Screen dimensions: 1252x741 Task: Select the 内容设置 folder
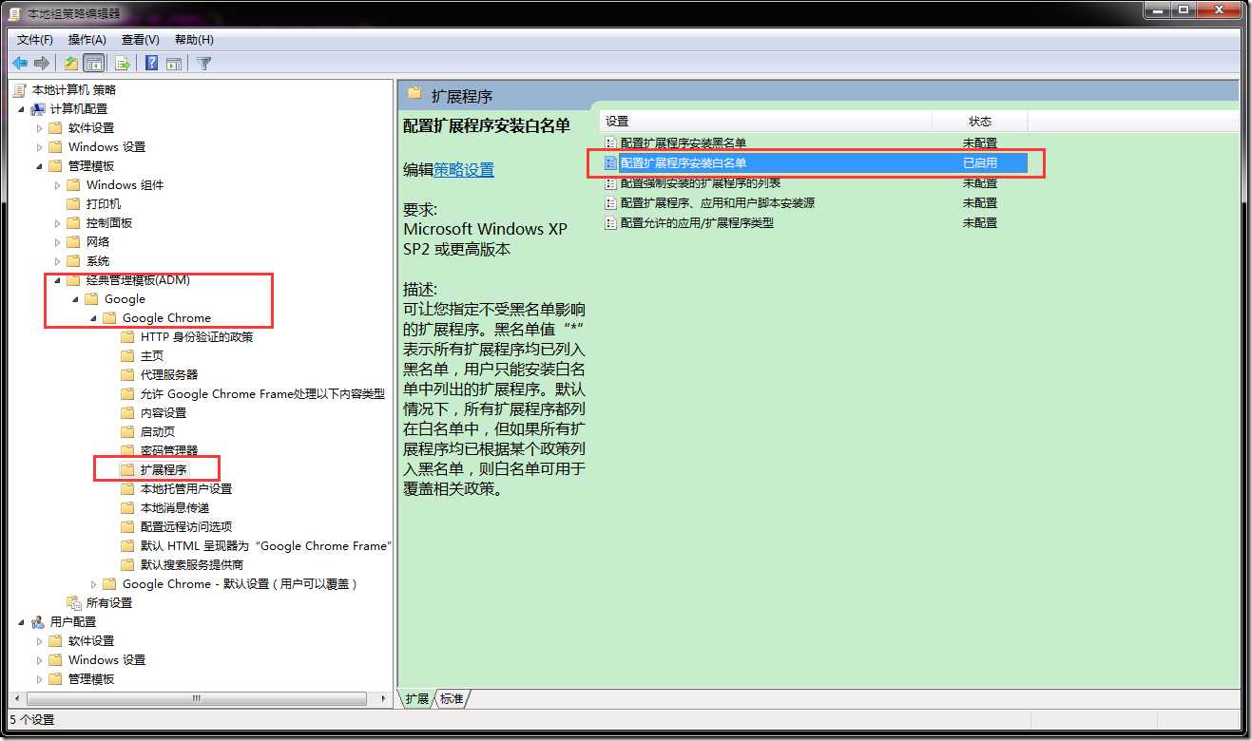point(164,413)
